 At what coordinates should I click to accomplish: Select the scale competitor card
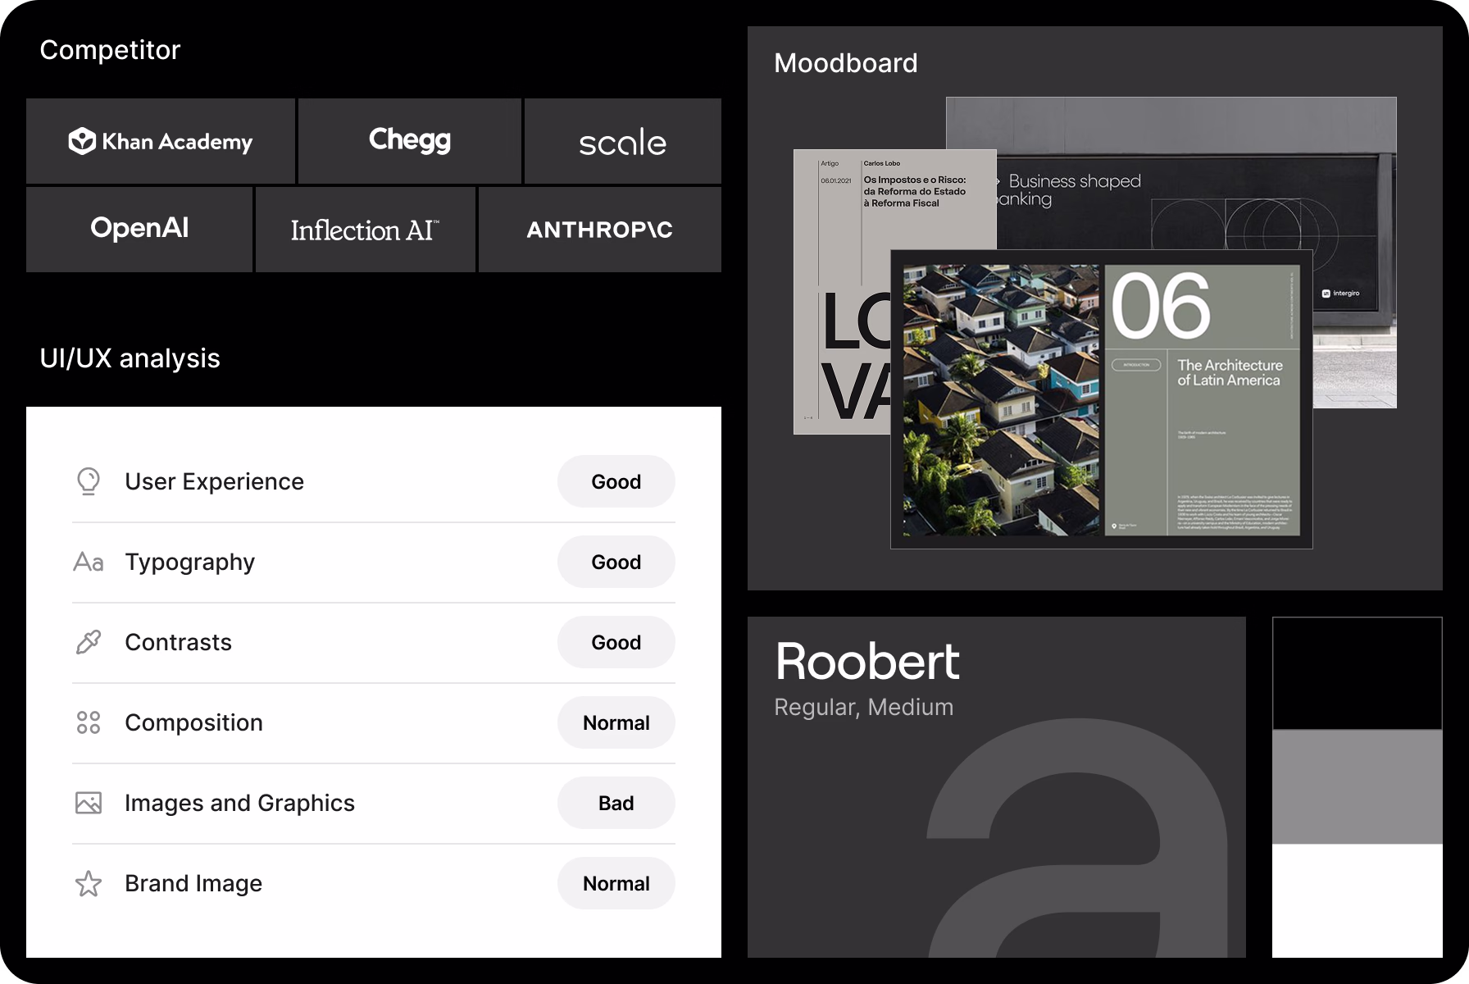[623, 141]
